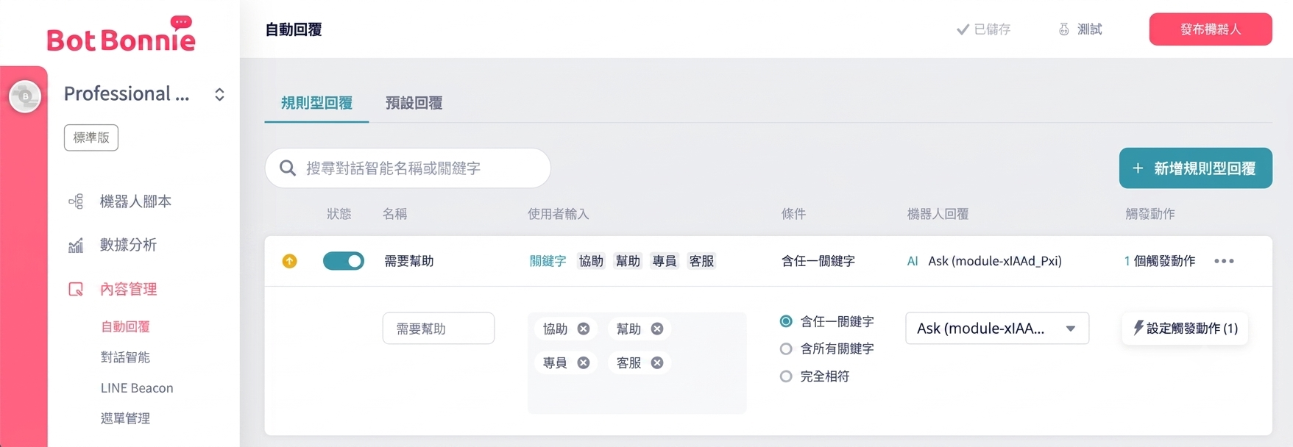Viewport: 1293px width, 447px height.
Task: Delete the 專員 keyword chip
Action: pyautogui.click(x=584, y=362)
